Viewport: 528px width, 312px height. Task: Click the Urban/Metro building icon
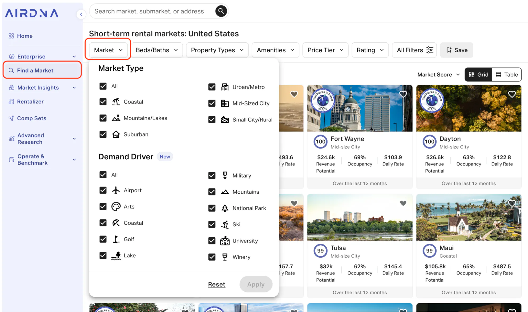pos(225,87)
